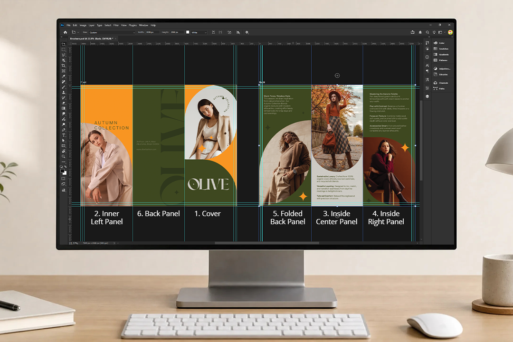Swap foreground and background colors
The width and height of the screenshot is (513, 342).
tap(66, 167)
